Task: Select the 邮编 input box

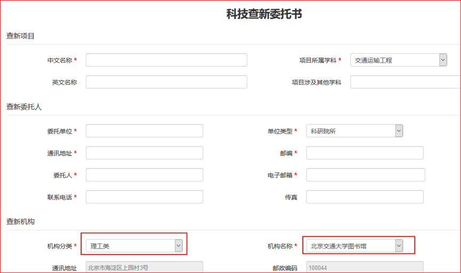Action: [x=365, y=153]
